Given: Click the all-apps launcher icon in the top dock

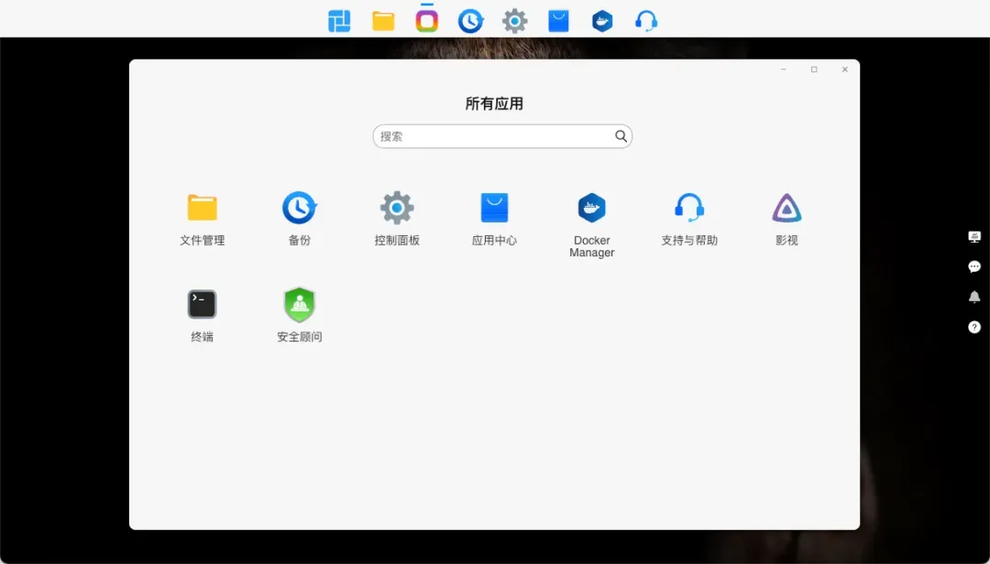Looking at the screenshot, I should (339, 21).
